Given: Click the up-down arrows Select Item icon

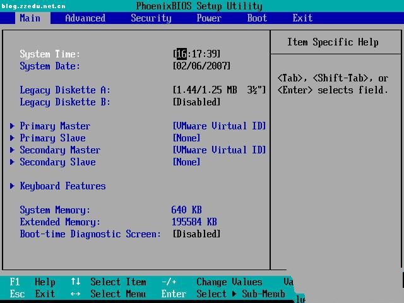Looking at the screenshot, I should pyautogui.click(x=75, y=282).
